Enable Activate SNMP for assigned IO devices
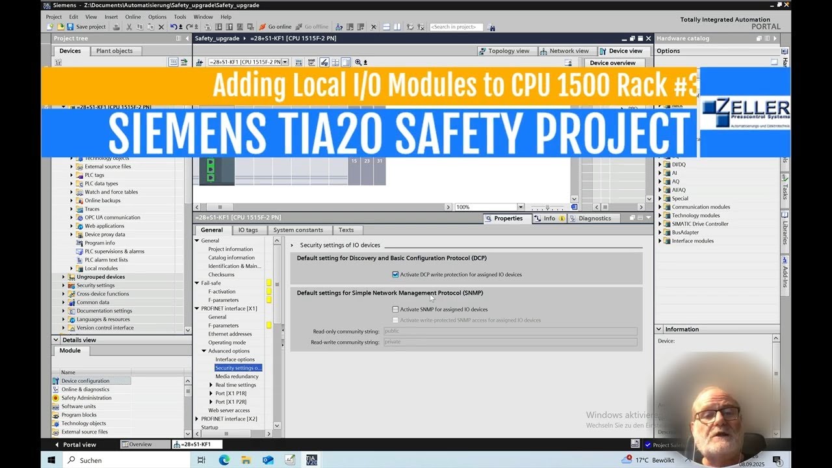The image size is (832, 468). 395,309
